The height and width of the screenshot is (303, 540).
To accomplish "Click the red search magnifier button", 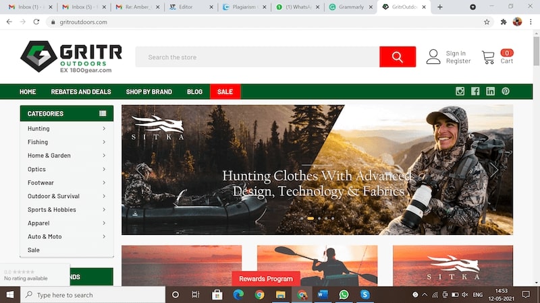I will click(x=398, y=57).
